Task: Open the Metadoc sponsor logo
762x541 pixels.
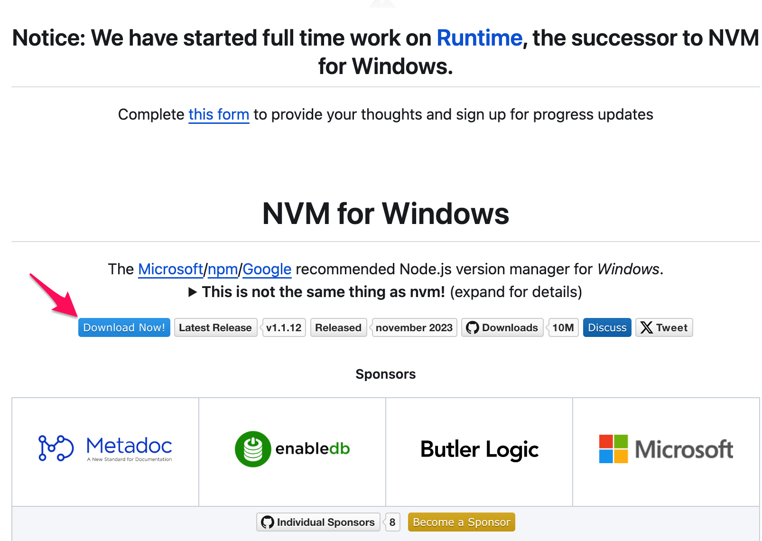Action: (x=105, y=448)
